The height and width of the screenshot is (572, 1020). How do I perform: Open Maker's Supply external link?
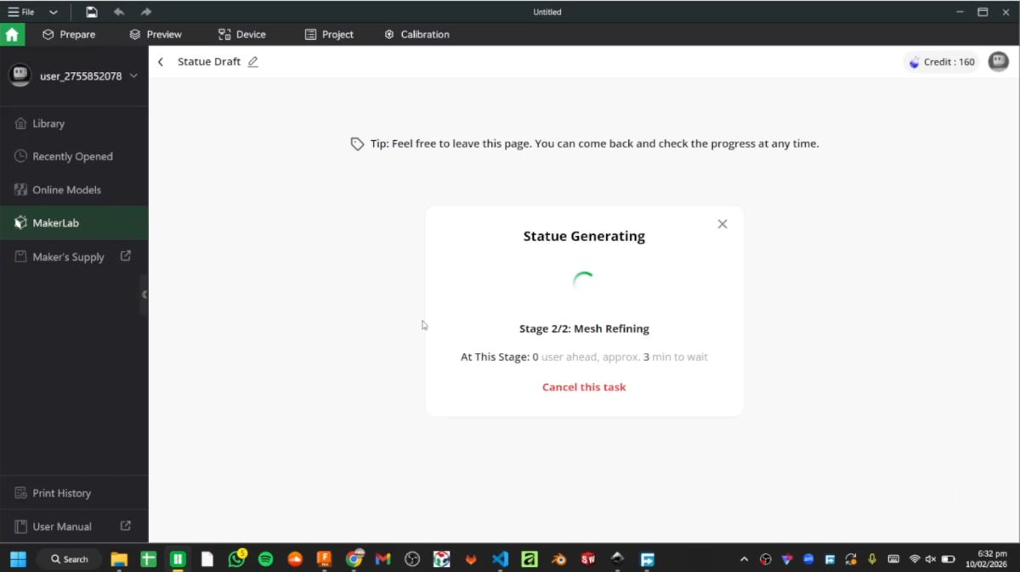pyautogui.click(x=68, y=256)
